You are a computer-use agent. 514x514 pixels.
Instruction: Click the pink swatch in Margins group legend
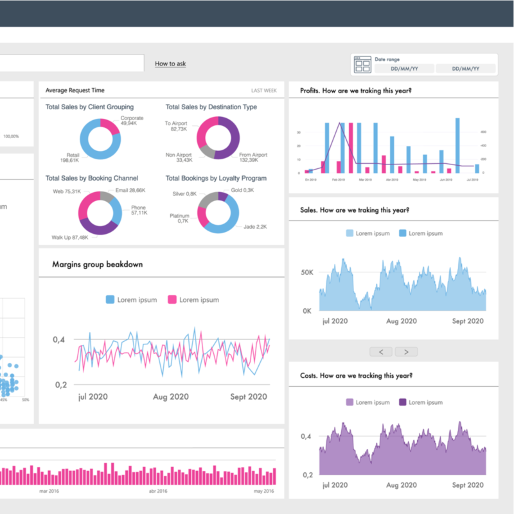(x=172, y=299)
